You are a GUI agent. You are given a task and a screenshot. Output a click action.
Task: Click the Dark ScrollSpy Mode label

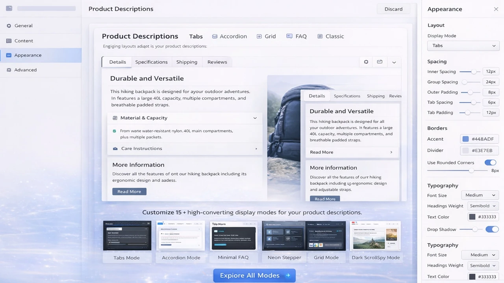pos(376,257)
